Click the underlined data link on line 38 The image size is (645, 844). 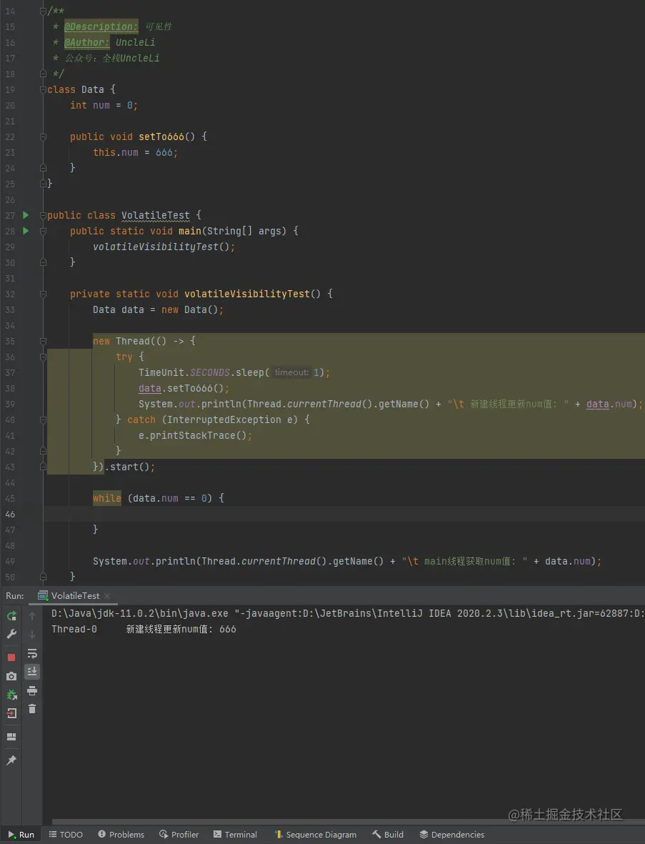coord(149,388)
